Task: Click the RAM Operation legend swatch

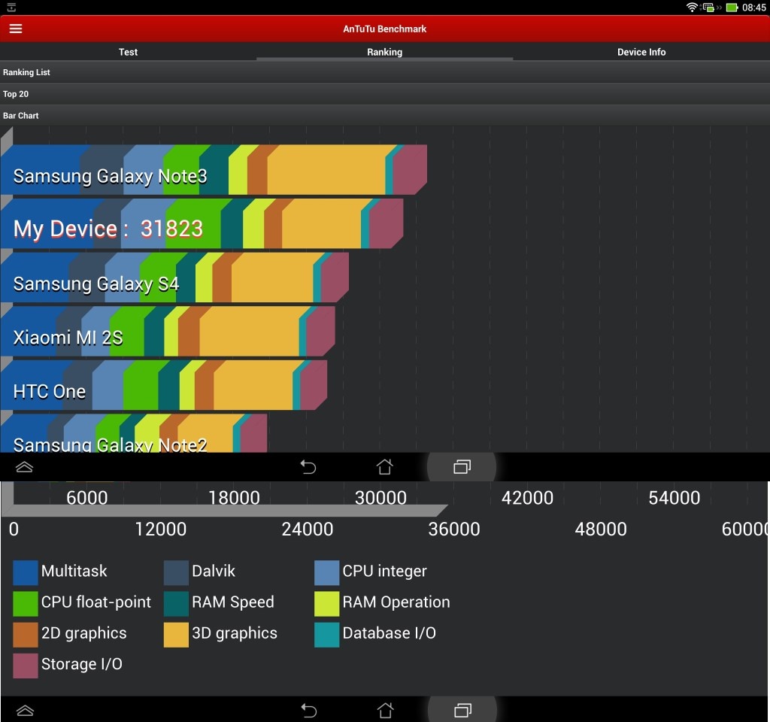Action: (x=326, y=604)
